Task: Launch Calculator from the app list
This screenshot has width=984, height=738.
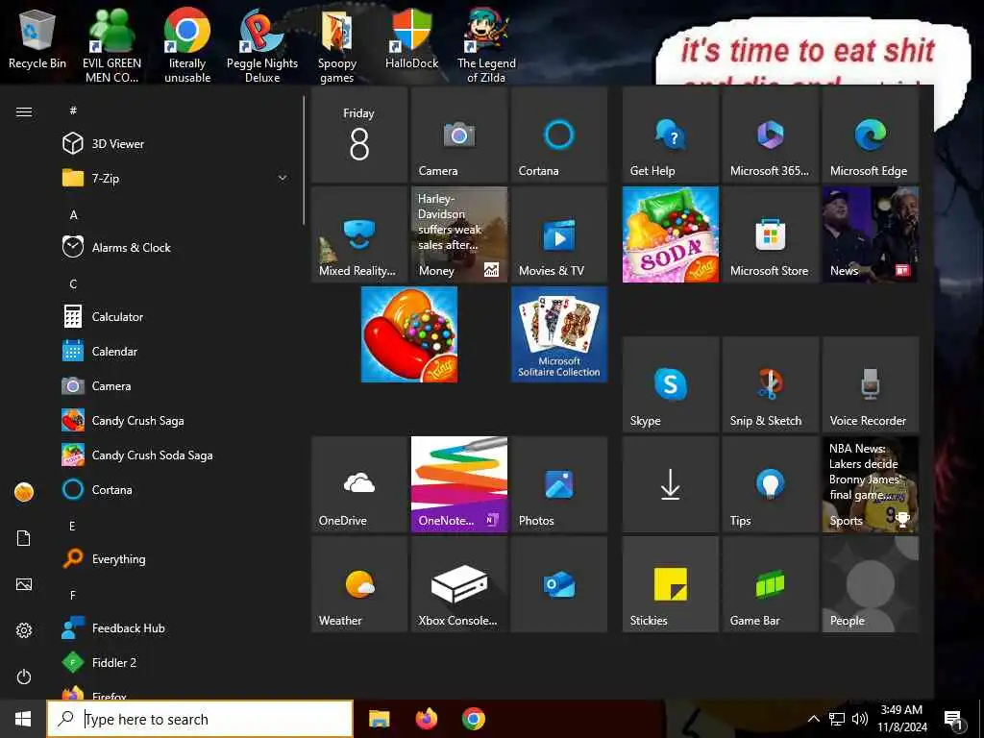Action: point(176,317)
